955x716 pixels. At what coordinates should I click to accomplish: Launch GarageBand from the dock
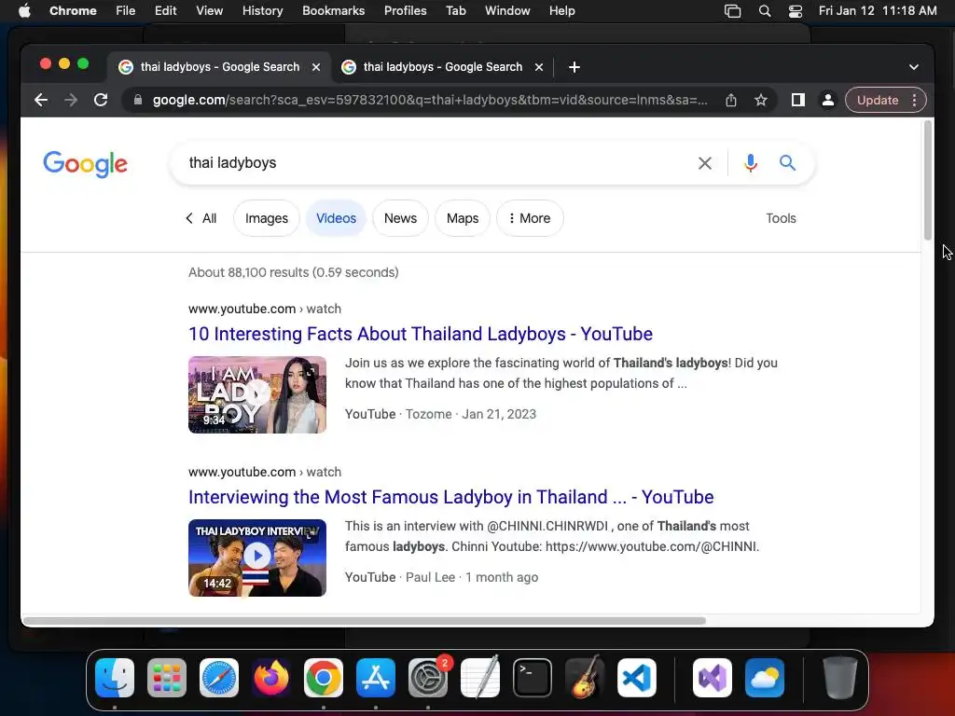click(x=585, y=678)
